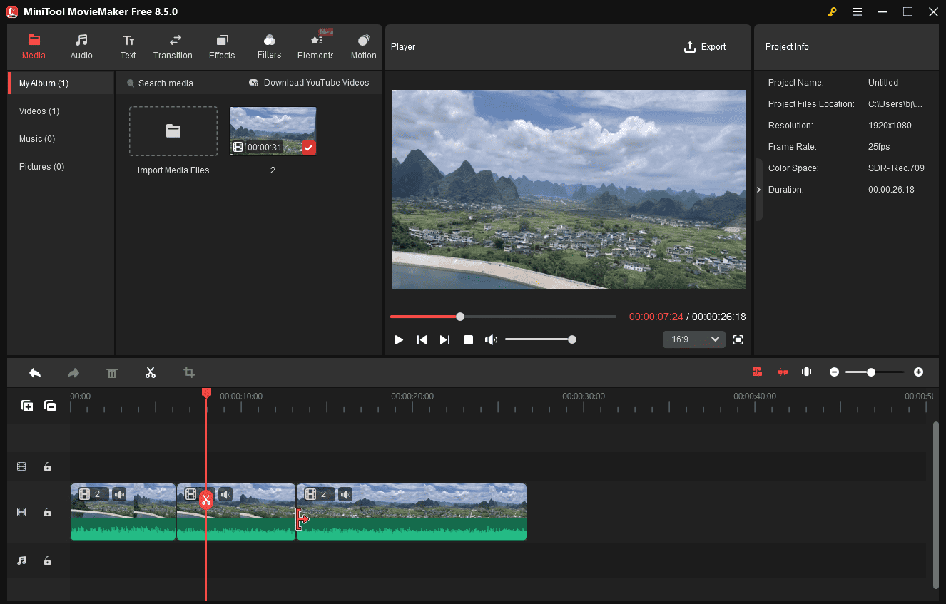Screen dimensions: 946x604
Task: Collapse the Project Info panel via its chevron
Action: coord(758,190)
